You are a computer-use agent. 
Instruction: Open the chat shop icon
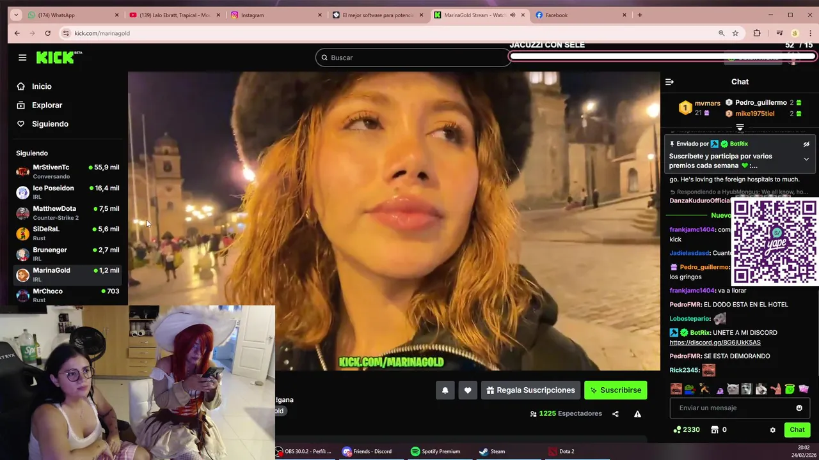coord(715,430)
